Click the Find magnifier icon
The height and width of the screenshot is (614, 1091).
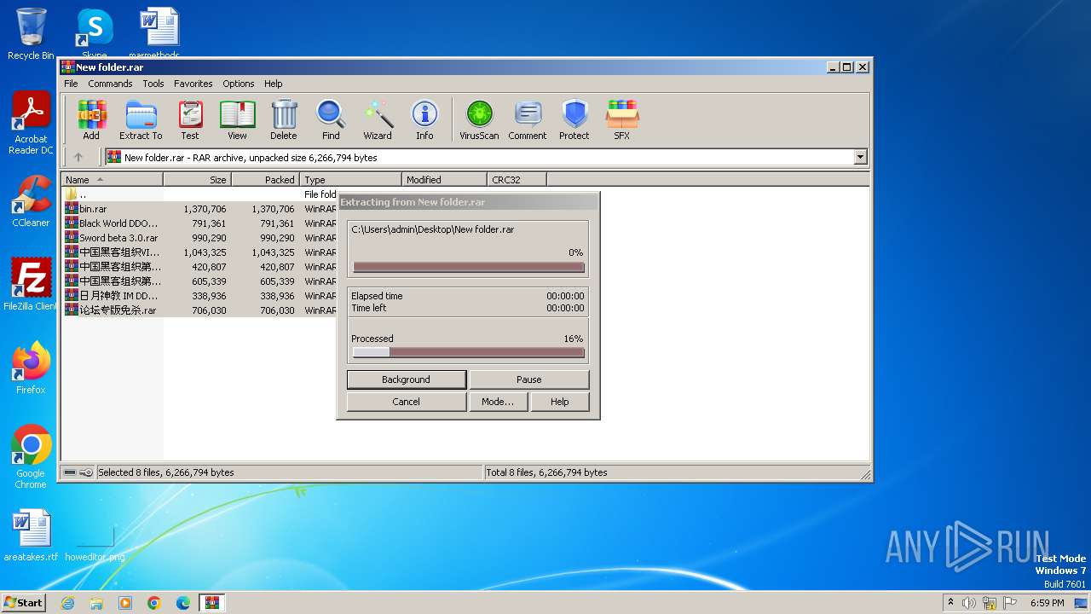pyautogui.click(x=331, y=119)
